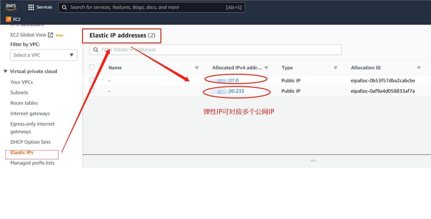Sort by Allocation ID column arrow
This screenshot has height=219, width=431.
point(419,68)
